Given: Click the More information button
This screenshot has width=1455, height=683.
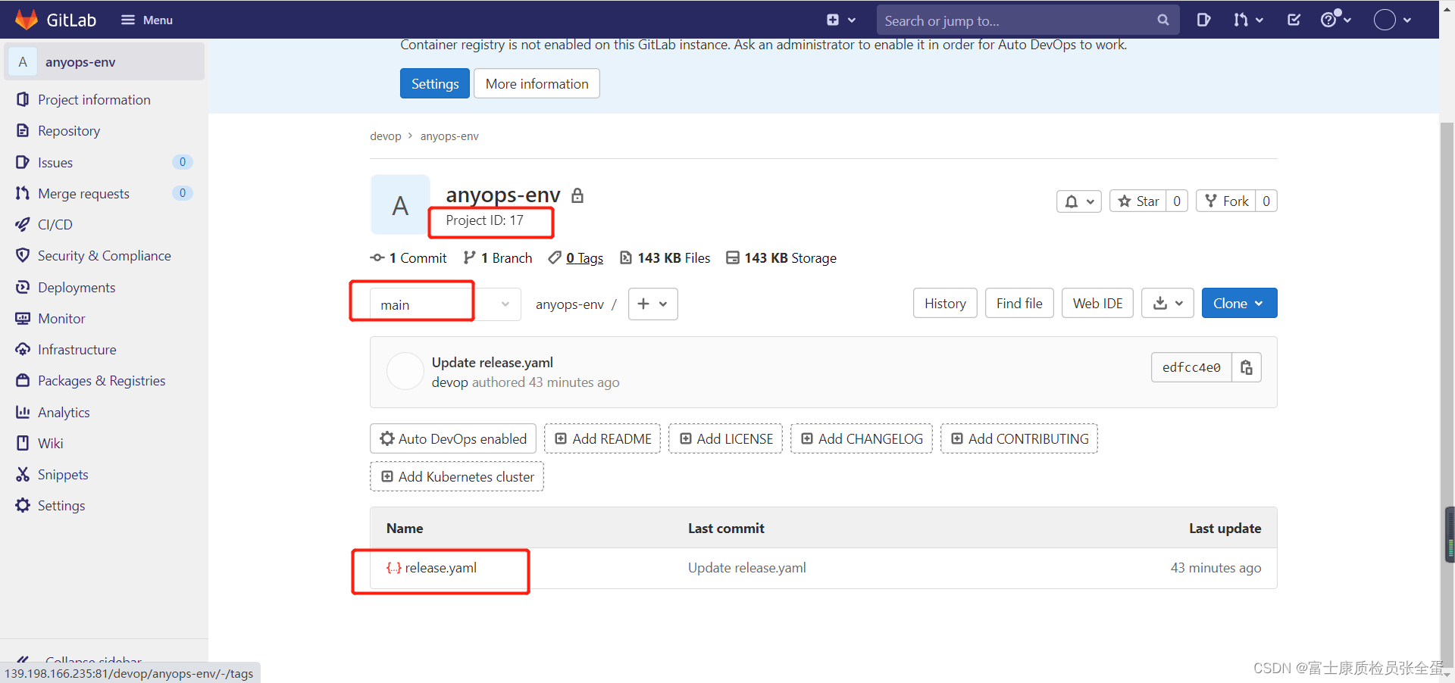Looking at the screenshot, I should 537,83.
